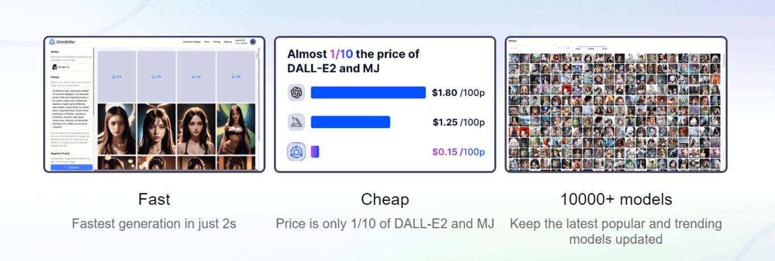Click the Search field in models panel
The height and width of the screenshot is (261, 775).
pyautogui.click(x=533, y=48)
